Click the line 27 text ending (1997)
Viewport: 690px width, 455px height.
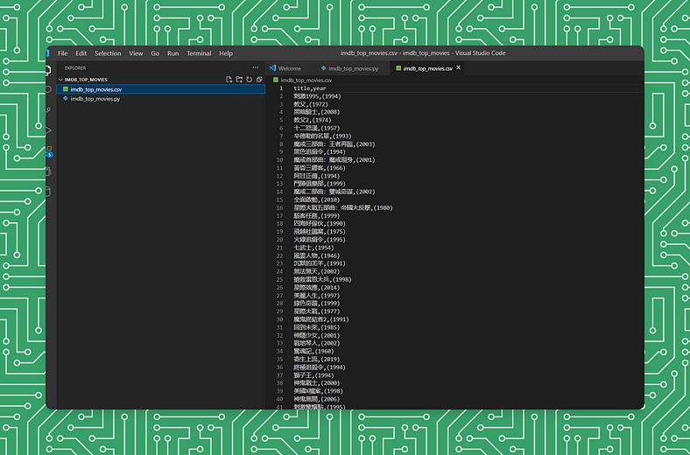click(x=317, y=296)
